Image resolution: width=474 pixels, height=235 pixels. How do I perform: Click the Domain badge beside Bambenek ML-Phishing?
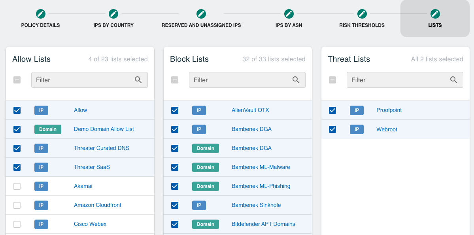(x=206, y=186)
